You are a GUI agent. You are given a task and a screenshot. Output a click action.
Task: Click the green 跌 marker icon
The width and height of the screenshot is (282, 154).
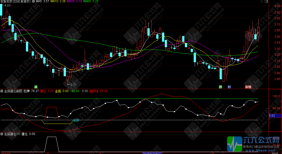point(221,87)
